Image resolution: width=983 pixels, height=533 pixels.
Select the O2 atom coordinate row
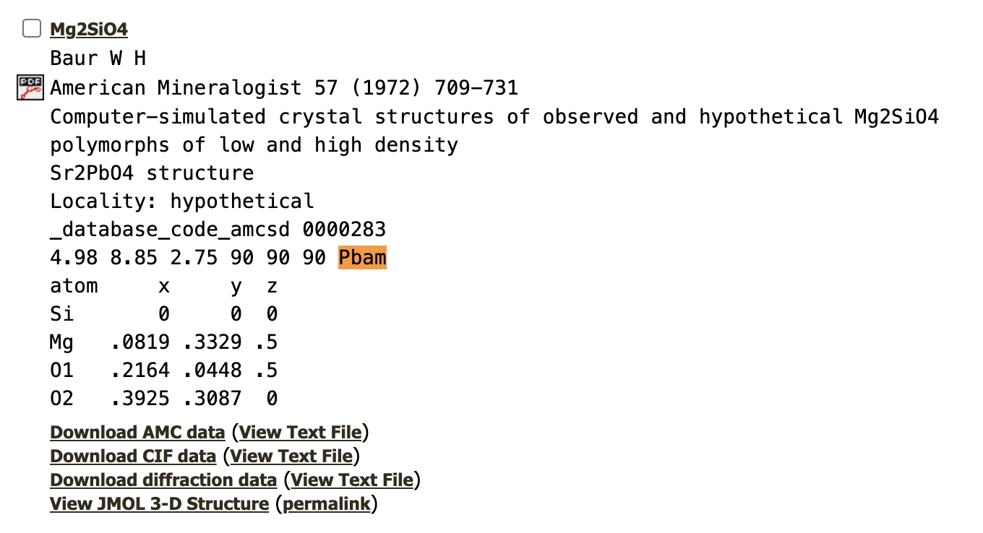tap(163, 399)
